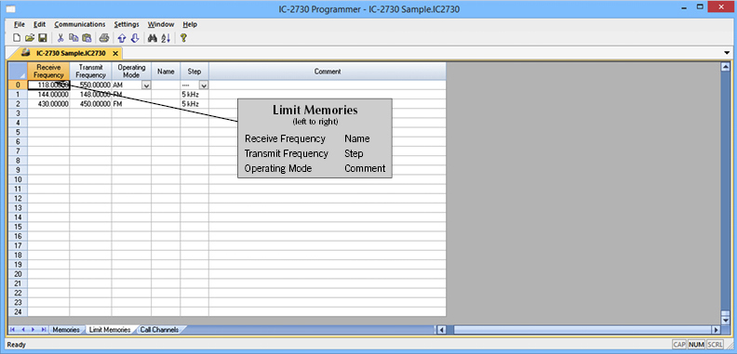Select the Receive Frequency cell in row 1
Viewport: 737px width, 354px height.
click(x=48, y=95)
